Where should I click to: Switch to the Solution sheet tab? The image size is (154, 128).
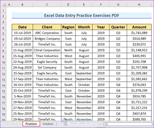click(x=48, y=124)
